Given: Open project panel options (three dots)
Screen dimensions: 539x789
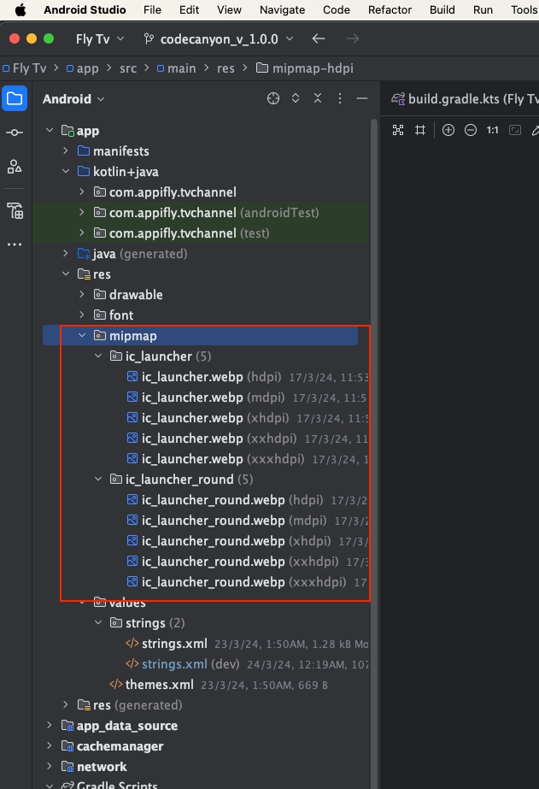Looking at the screenshot, I should click(338, 99).
